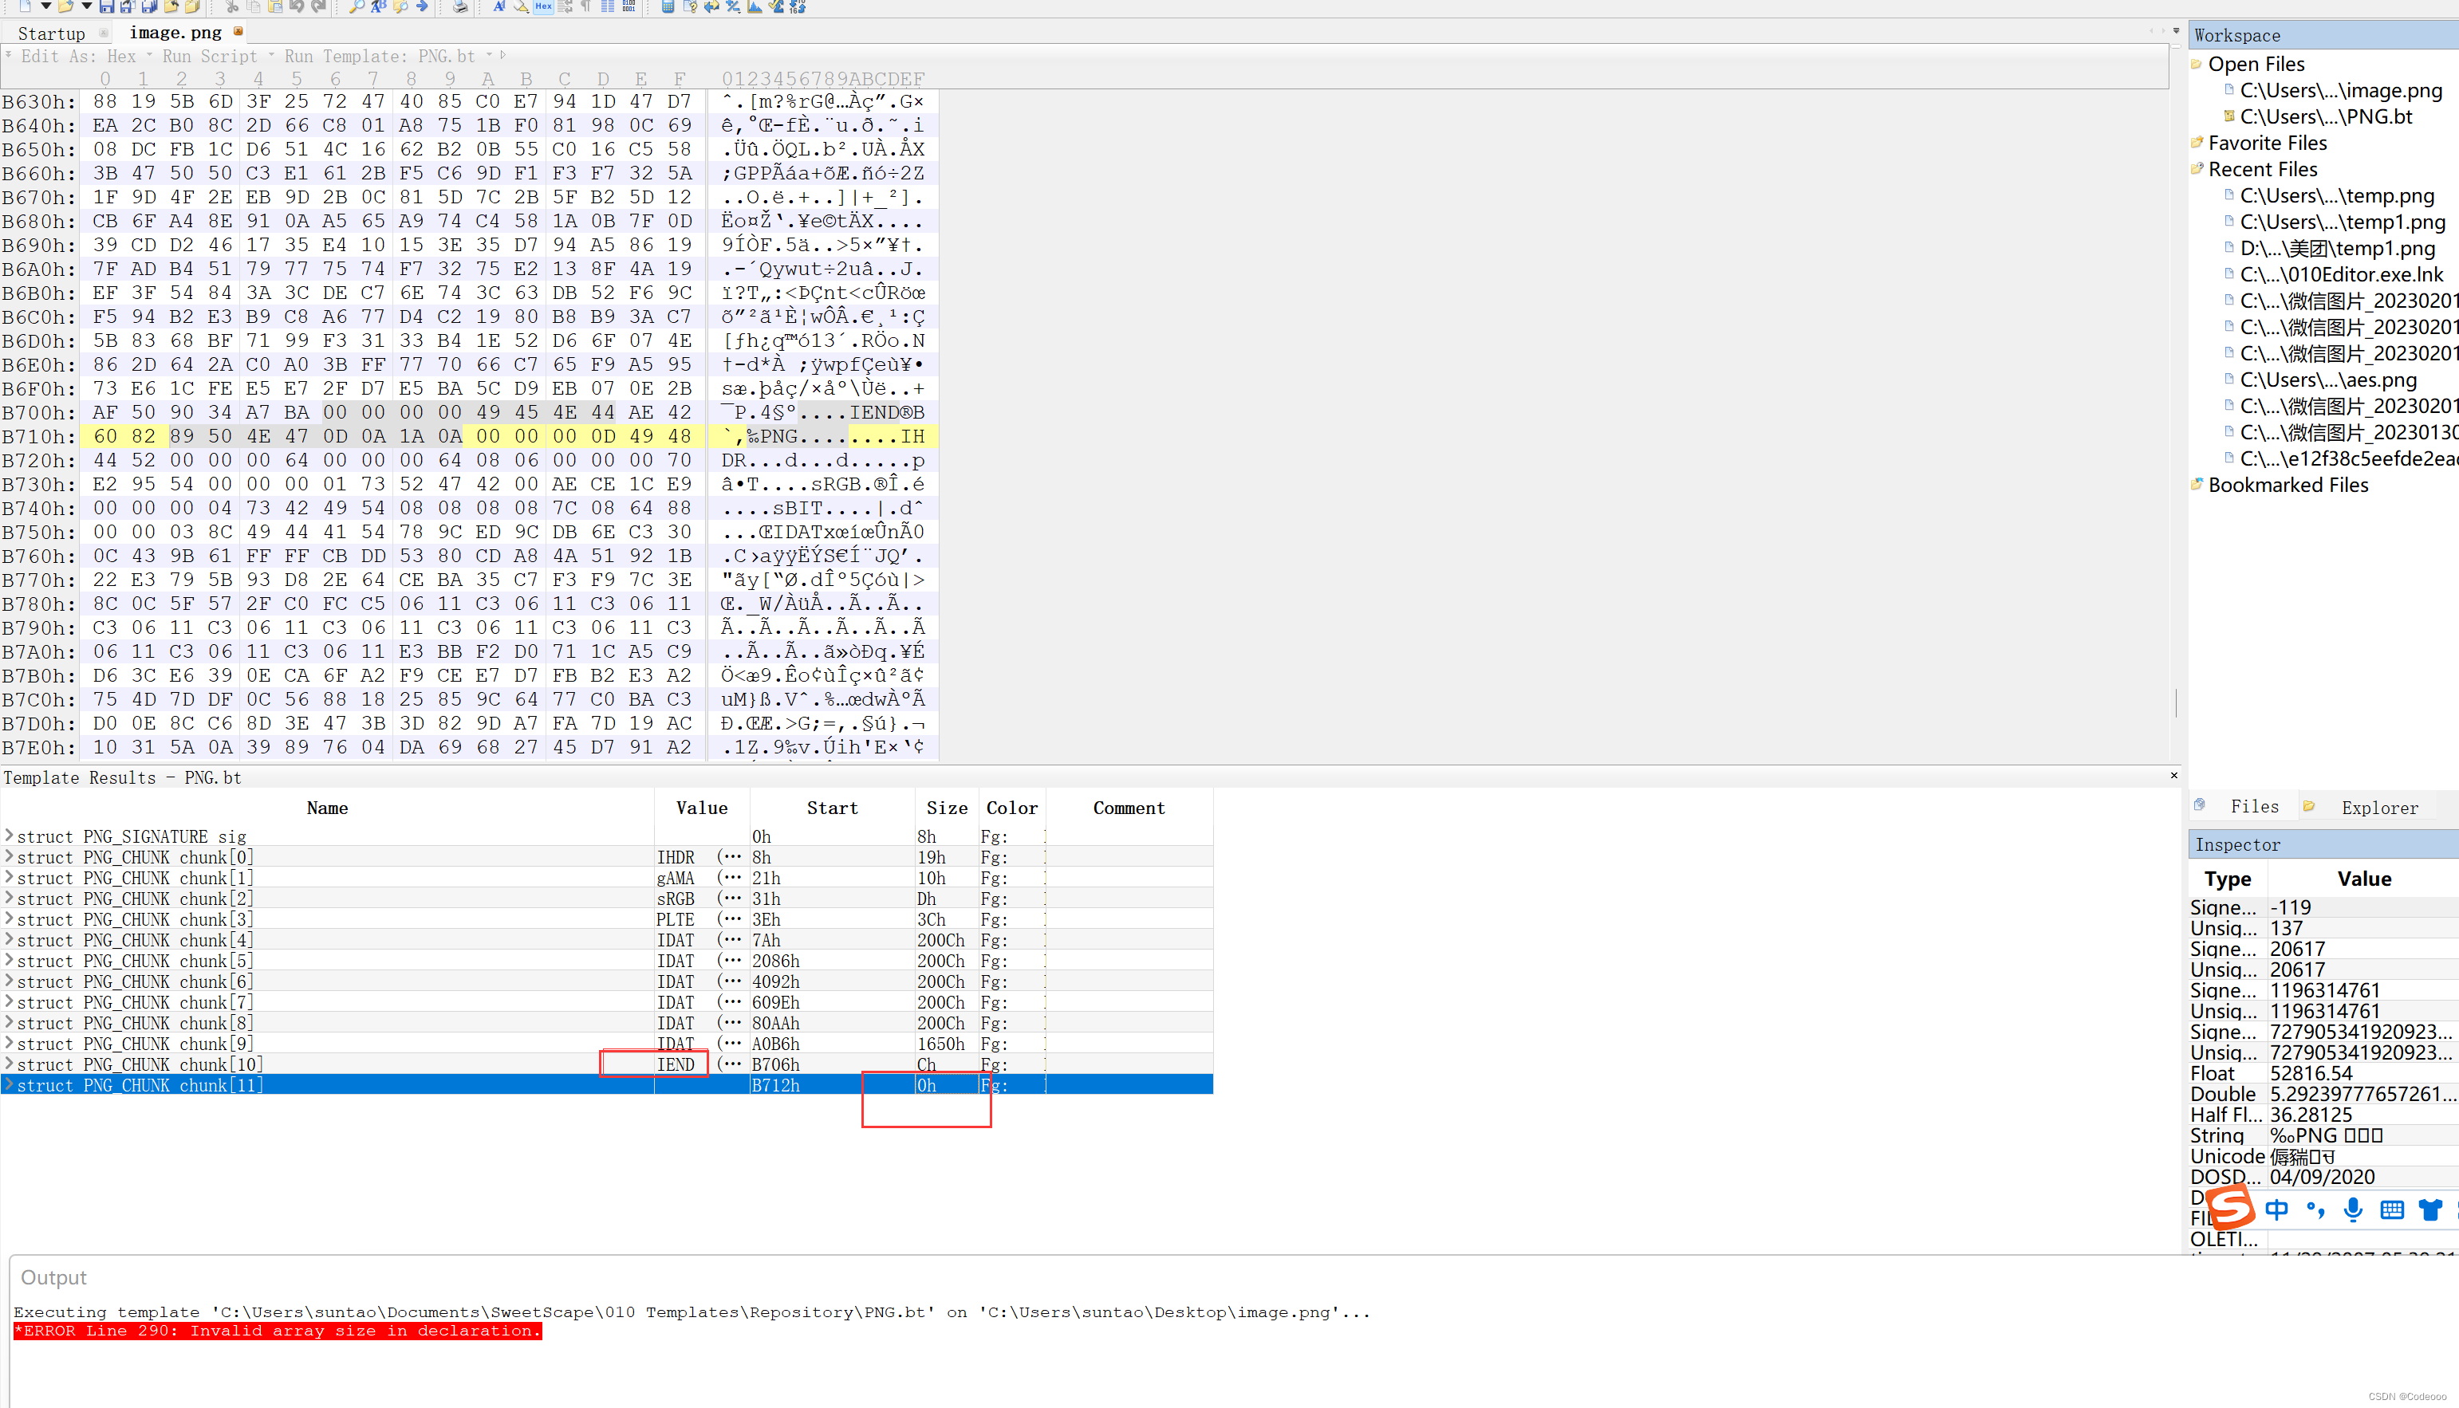2459x1408 pixels.
Task: Click the Find magnifier toolbar icon
Action: coord(357,6)
